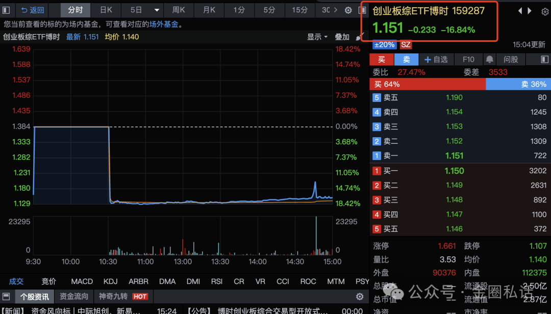The width and height of the screenshot is (551, 314).
Task: Toggle 叠加 overlay on the chart
Action: tap(342, 37)
